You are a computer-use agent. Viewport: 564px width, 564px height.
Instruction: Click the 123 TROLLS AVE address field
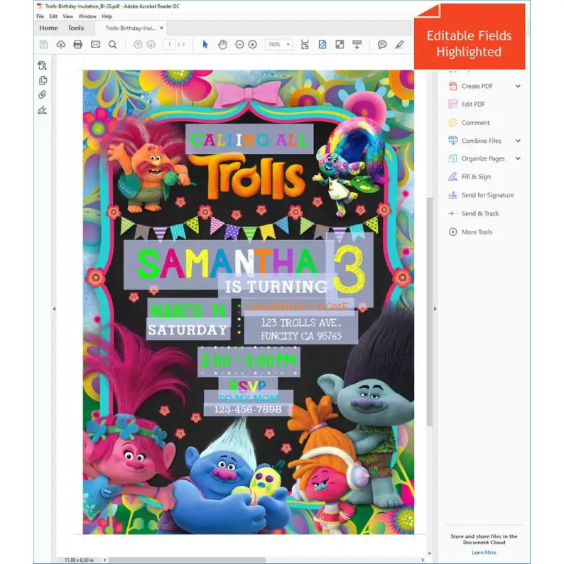[301, 329]
